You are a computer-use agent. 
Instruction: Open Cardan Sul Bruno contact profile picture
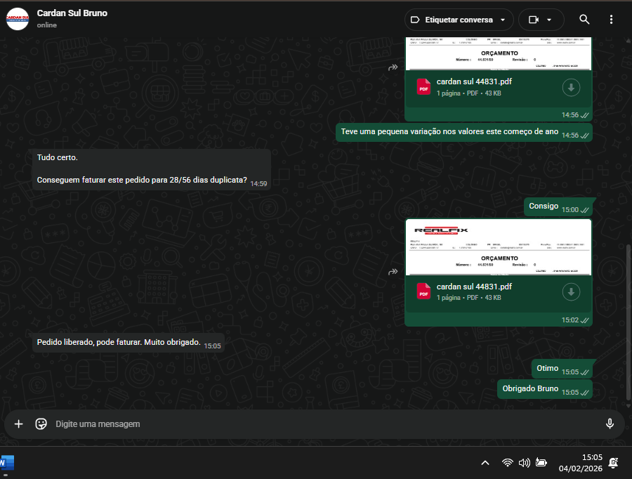(x=18, y=19)
